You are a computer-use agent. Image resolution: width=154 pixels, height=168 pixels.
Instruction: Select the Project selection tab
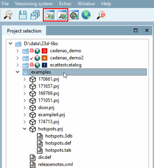click(x=24, y=31)
